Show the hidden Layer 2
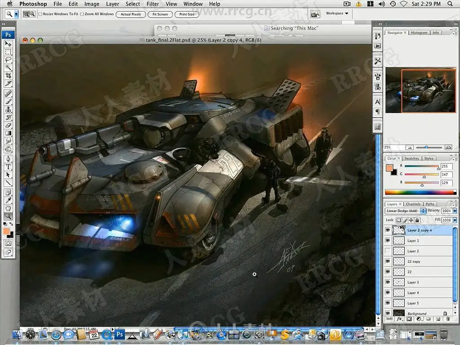 pos(388,251)
